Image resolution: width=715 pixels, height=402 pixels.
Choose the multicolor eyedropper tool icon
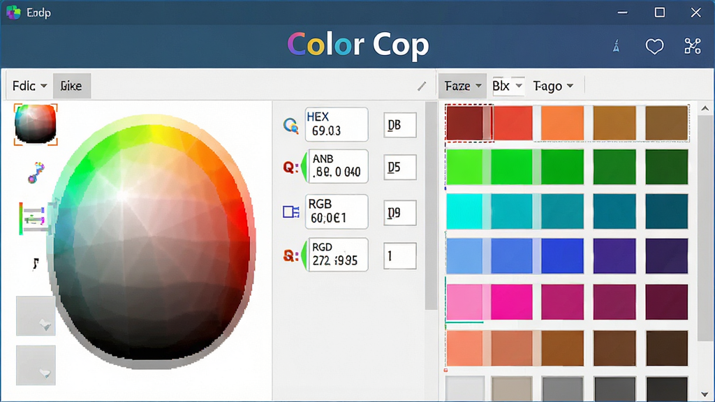[x=36, y=172]
